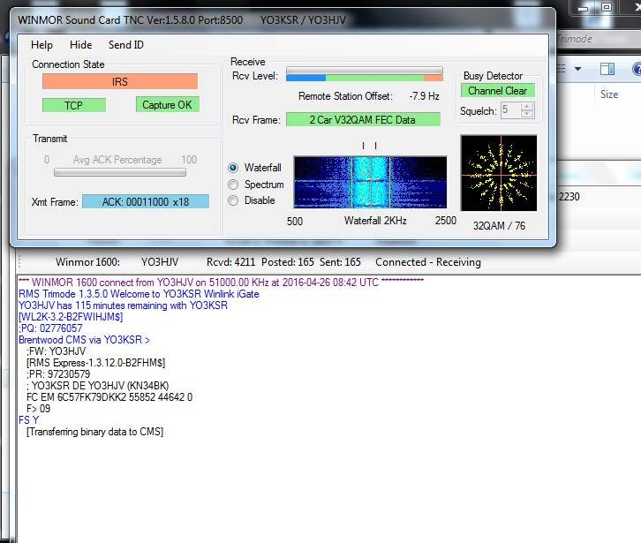The image size is (641, 543).
Task: Click the TCP status indicator
Action: [74, 105]
